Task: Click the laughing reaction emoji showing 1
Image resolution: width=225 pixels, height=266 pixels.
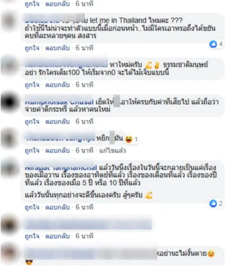Action: 129,139
